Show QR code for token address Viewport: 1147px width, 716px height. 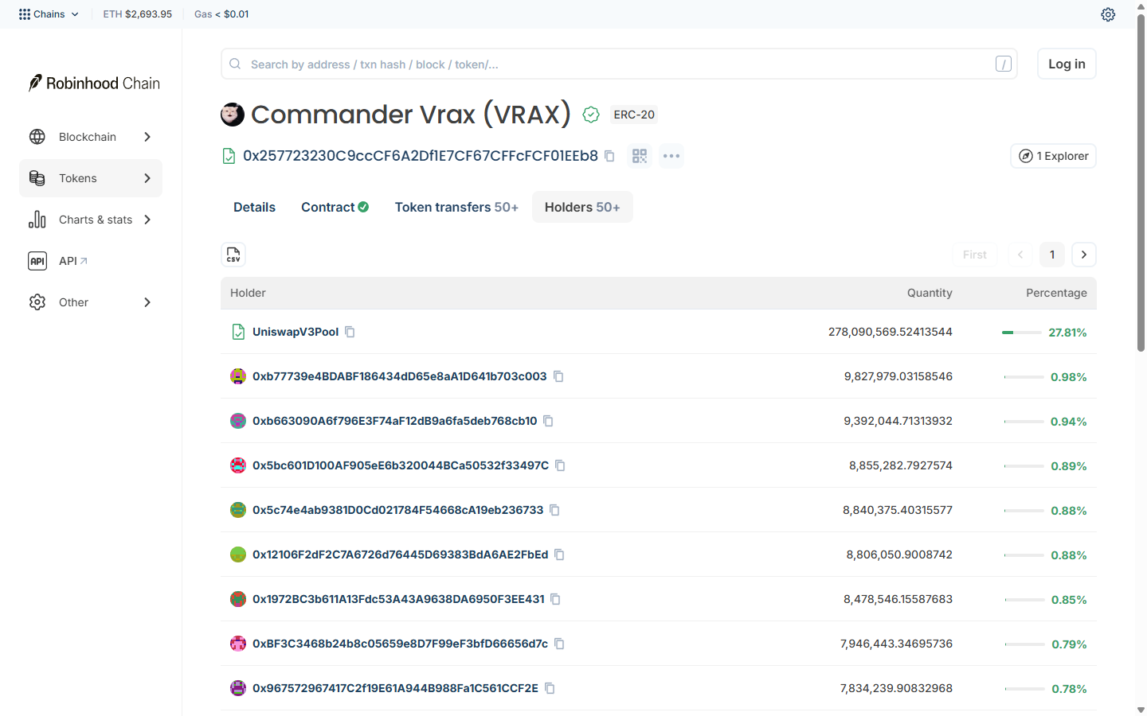click(x=640, y=156)
